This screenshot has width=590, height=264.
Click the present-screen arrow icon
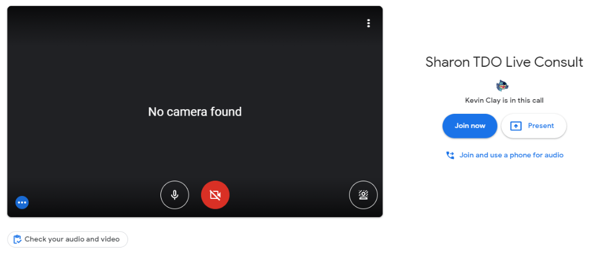coord(516,126)
